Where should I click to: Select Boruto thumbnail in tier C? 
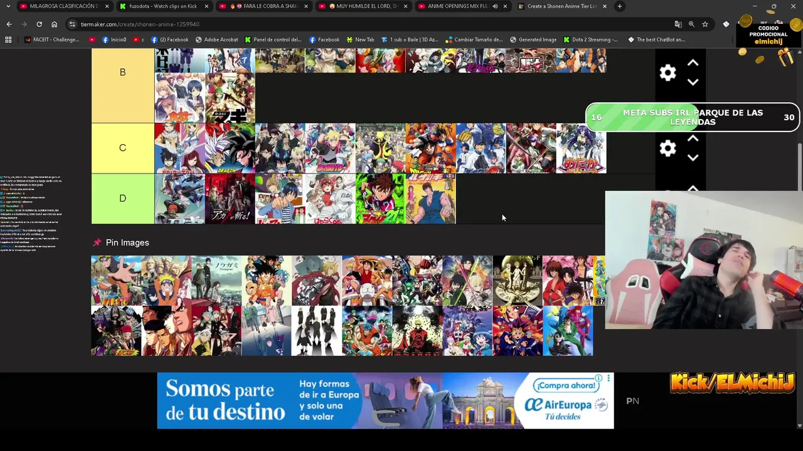click(x=330, y=148)
